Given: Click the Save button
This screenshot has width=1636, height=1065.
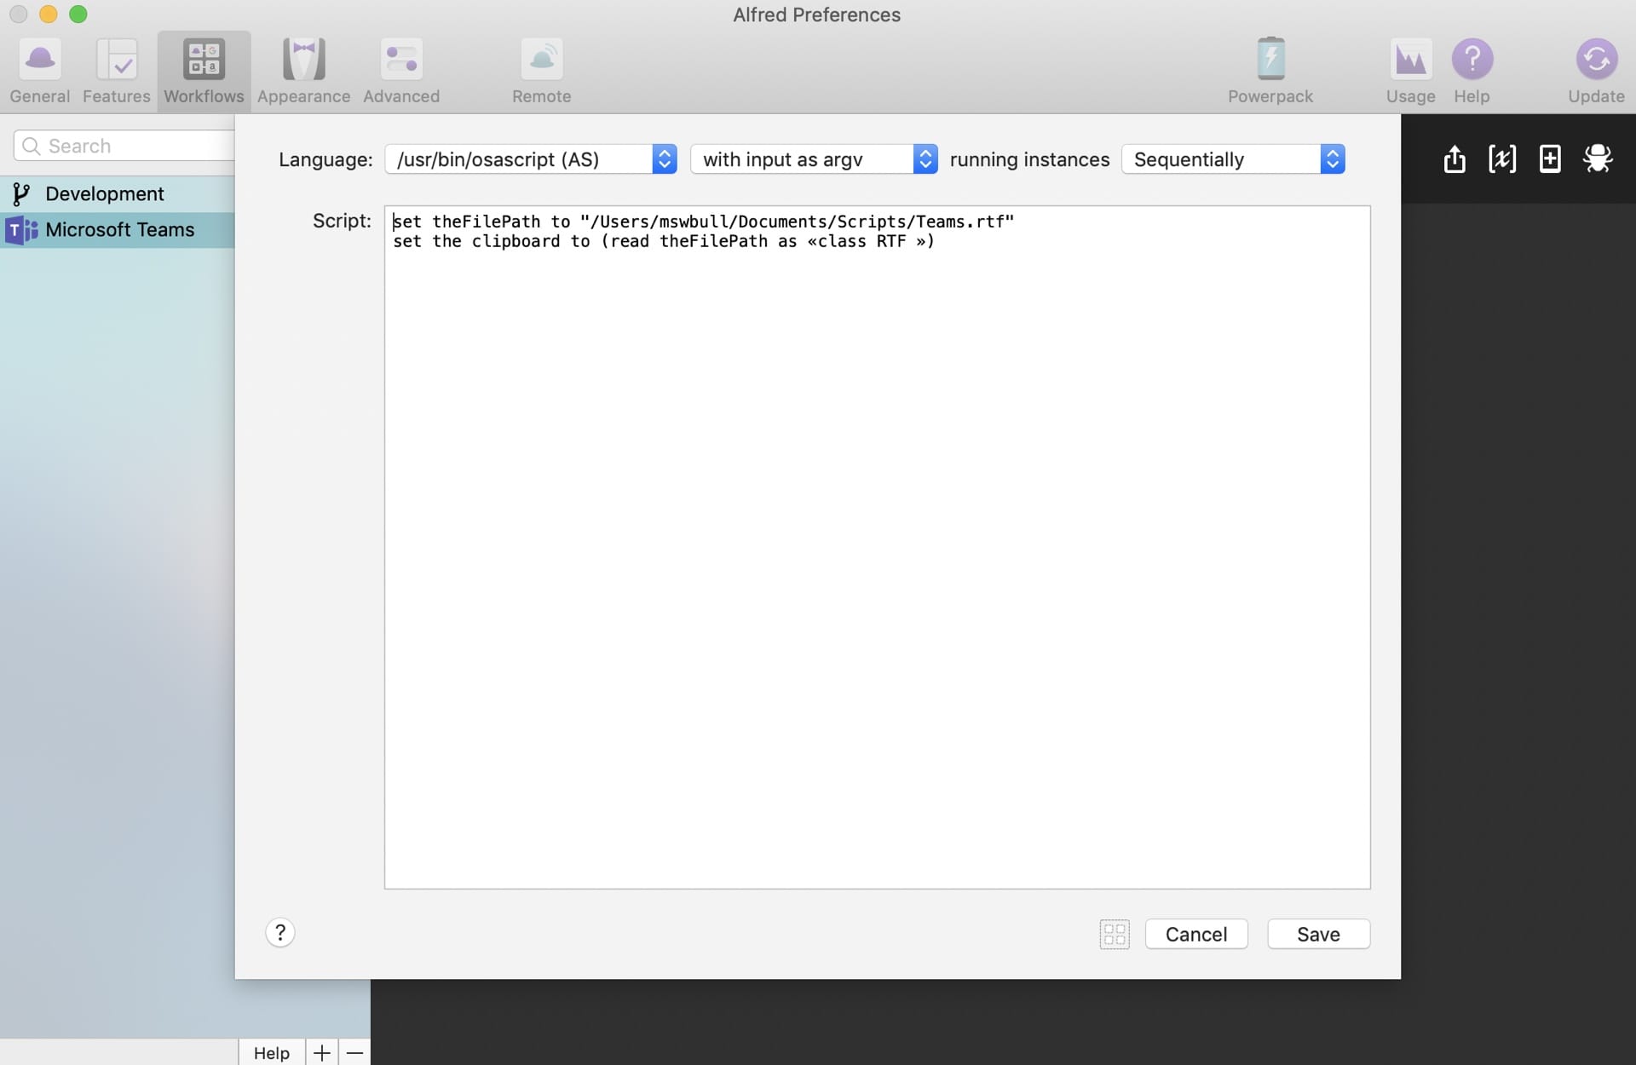Looking at the screenshot, I should (1317, 934).
